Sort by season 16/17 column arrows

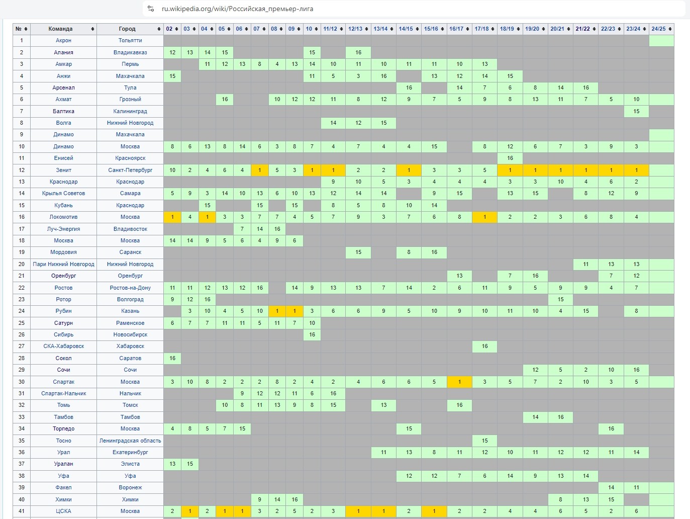tap(467, 29)
